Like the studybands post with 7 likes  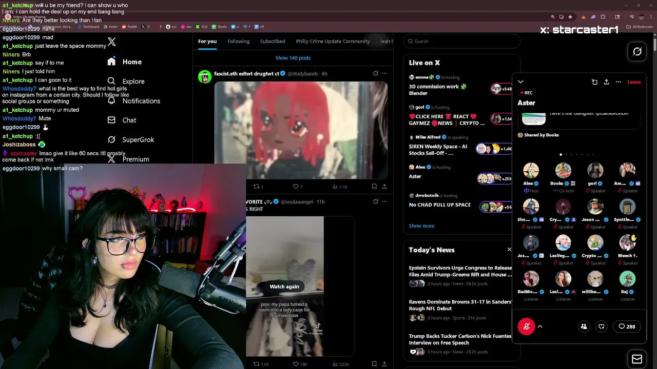[298, 187]
